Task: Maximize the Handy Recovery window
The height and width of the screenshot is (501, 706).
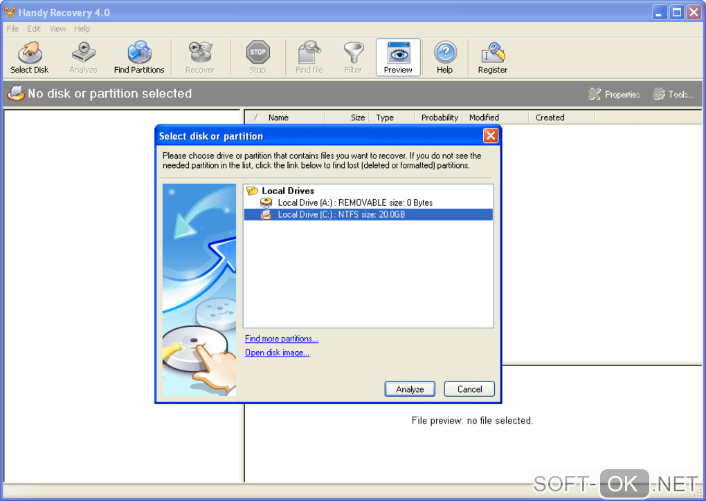Action: pos(677,12)
